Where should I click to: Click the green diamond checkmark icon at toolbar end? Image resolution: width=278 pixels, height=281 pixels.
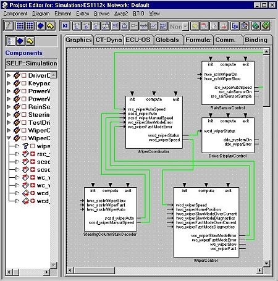point(266,26)
